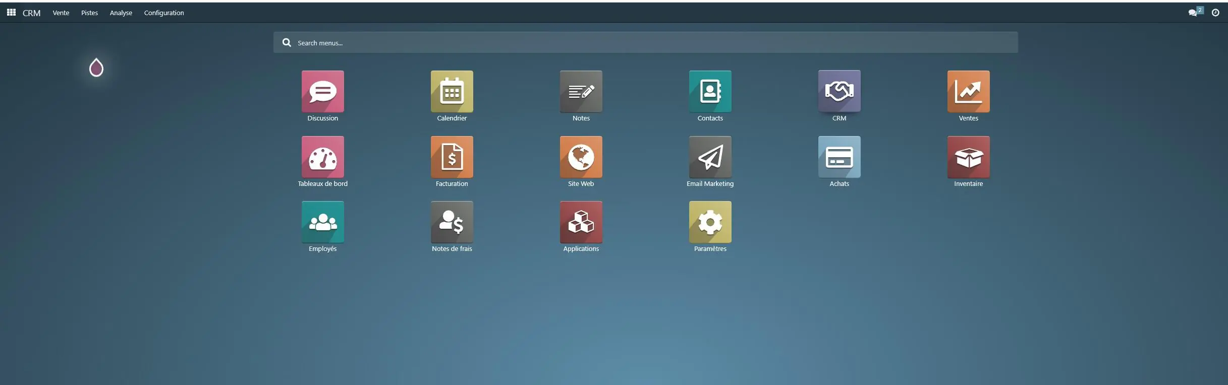Open the Inventaire app icon
Viewport: 1228px width, 385px height.
pyautogui.click(x=968, y=157)
